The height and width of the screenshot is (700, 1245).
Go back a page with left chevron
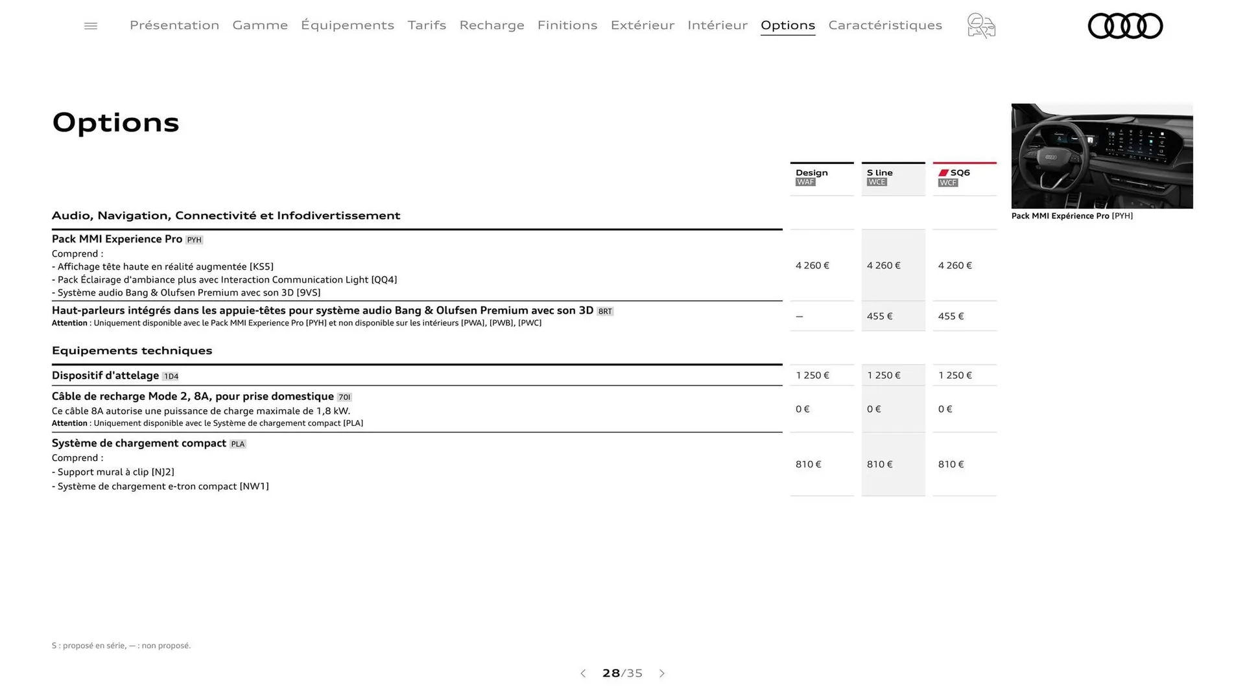[582, 673]
